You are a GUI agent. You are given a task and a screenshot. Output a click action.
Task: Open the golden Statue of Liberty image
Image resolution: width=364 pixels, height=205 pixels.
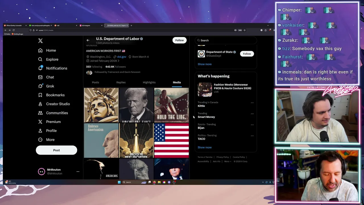click(101, 105)
